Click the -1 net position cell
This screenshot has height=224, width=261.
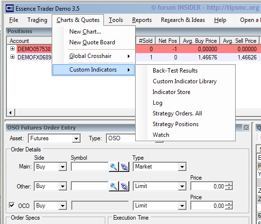[168, 49]
